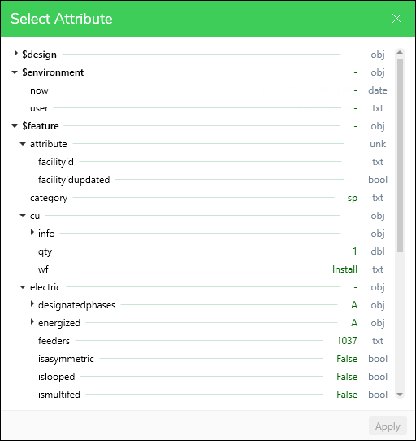The width and height of the screenshot is (416, 441).
Task: Click the Apply button
Action: [388, 426]
